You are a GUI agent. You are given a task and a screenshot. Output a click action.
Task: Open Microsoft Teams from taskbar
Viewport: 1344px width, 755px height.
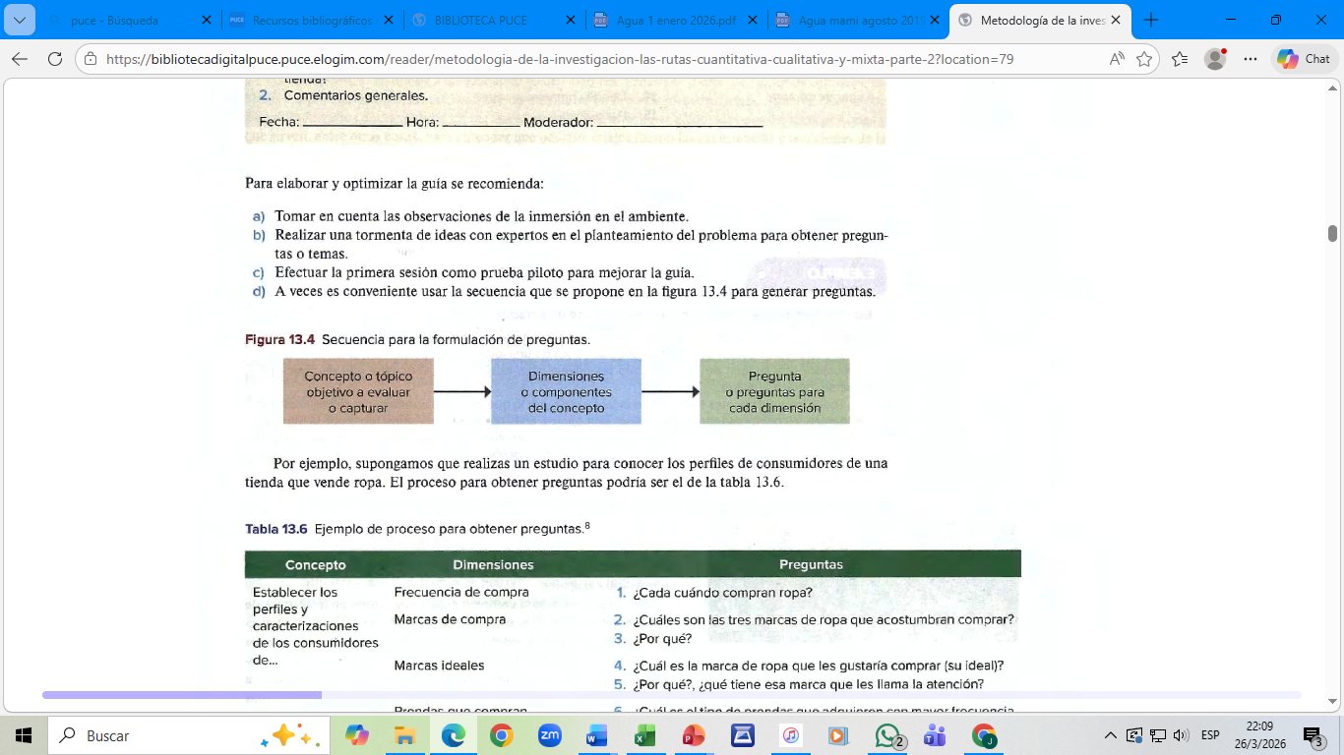[x=935, y=735]
